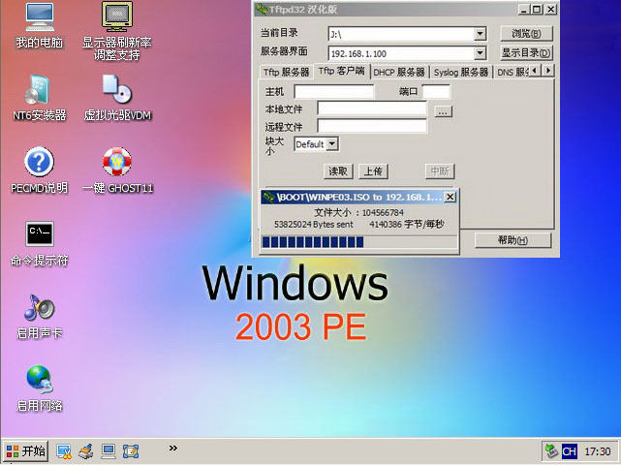Launch the NT6安装器 icon
This screenshot has width=621, height=465.
(x=39, y=98)
